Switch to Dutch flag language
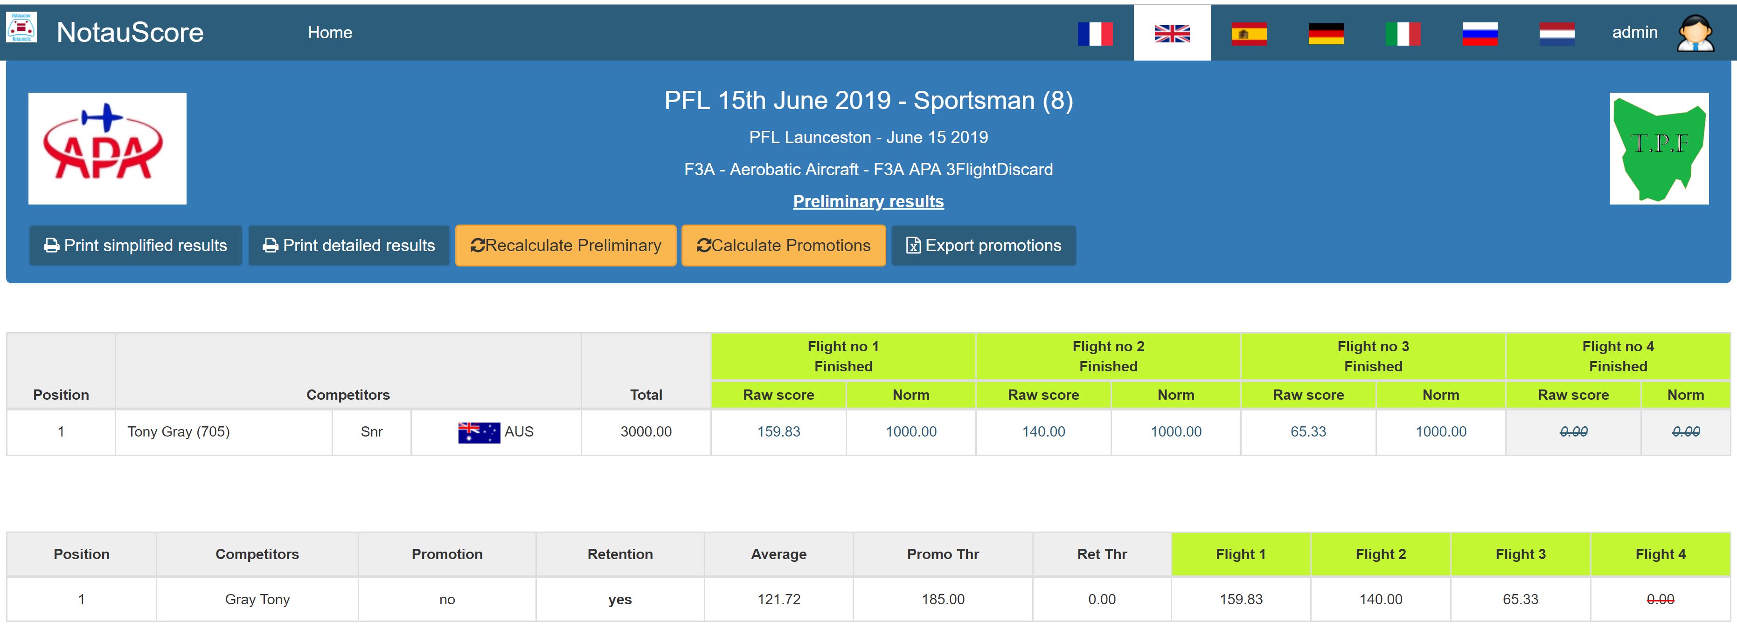The width and height of the screenshot is (1737, 628). coord(1556,34)
